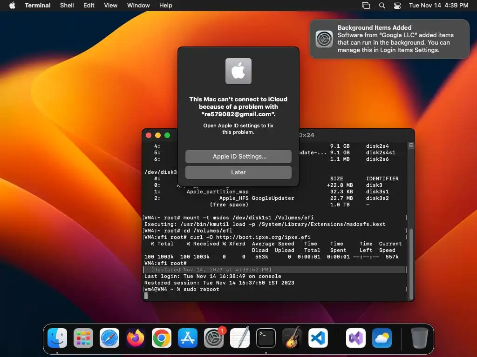Click the scrollback marker icon atop Terminal scrollbar
Image resolution: width=477 pixels, height=357 pixels.
[411, 145]
